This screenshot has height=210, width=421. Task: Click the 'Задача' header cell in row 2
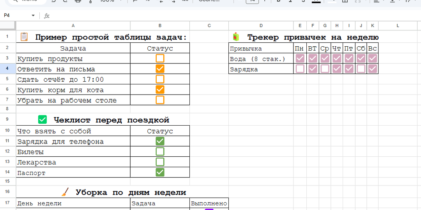pos(73,49)
